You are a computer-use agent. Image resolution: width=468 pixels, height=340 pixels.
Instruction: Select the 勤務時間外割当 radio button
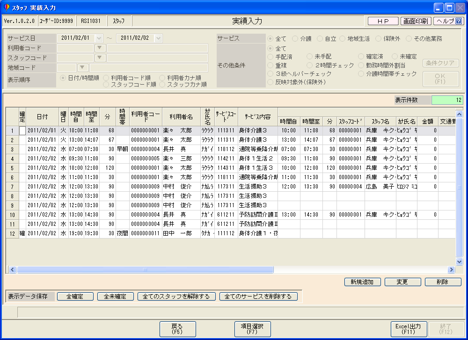coord(361,65)
